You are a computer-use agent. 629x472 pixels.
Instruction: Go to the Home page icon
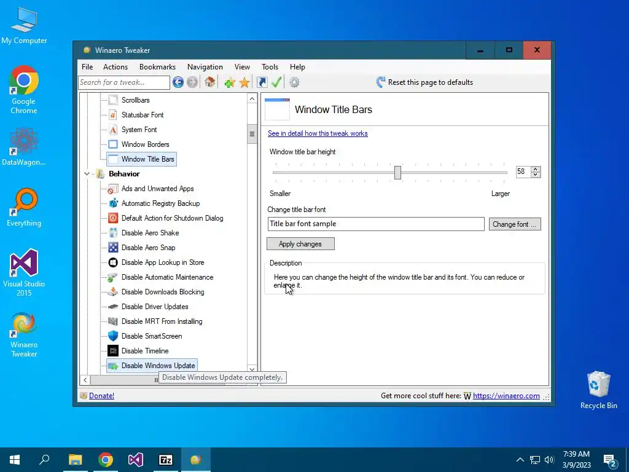210,82
